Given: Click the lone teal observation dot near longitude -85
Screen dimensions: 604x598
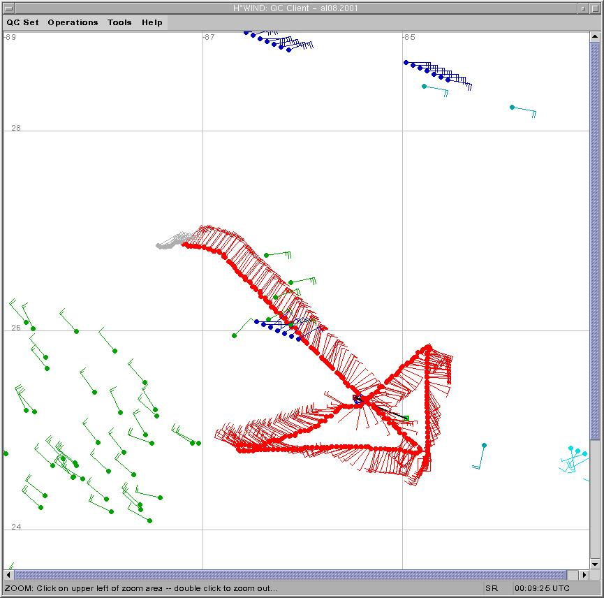Looking at the screenshot, I should tap(484, 445).
